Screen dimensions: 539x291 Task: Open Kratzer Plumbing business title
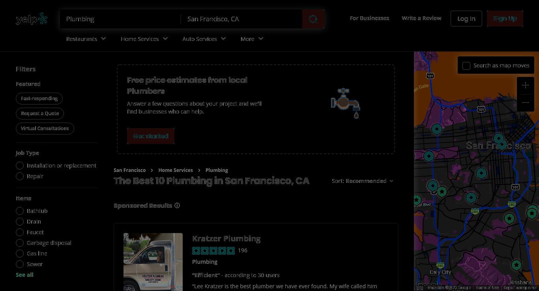tap(226, 239)
